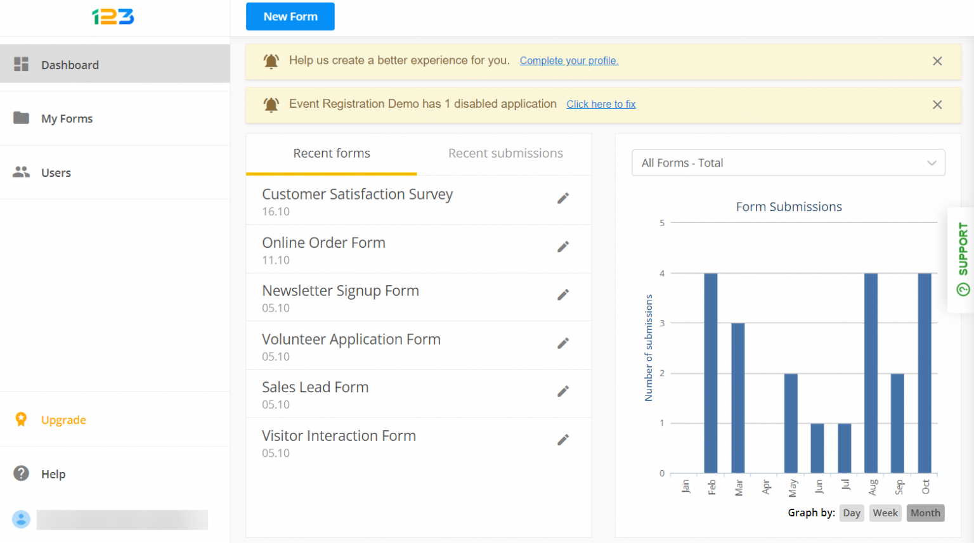The width and height of the screenshot is (974, 543).
Task: Edit Sales Lead Form via pencil icon
Action: [x=563, y=392]
